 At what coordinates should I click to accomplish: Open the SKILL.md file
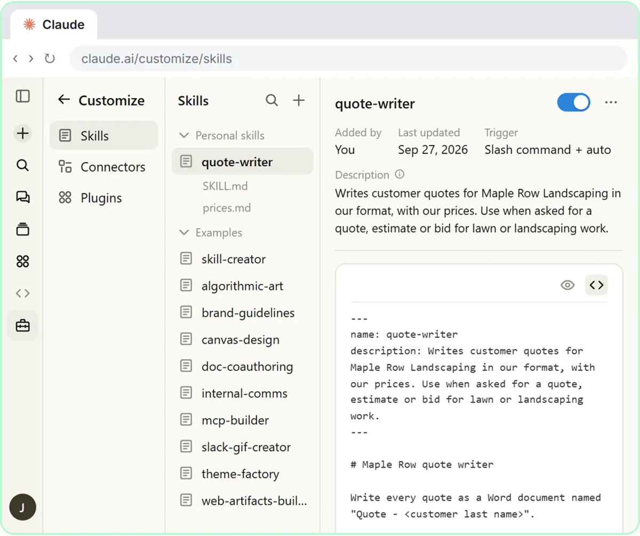(225, 186)
